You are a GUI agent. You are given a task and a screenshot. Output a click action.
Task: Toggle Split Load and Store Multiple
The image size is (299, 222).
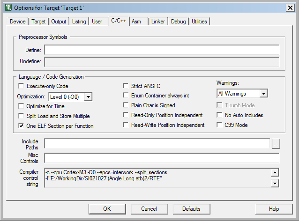[21, 116]
